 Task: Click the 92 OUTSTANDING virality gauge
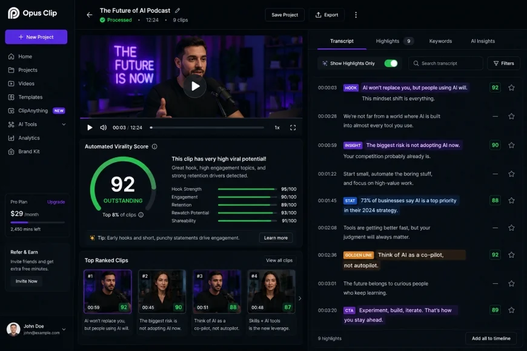[123, 185]
